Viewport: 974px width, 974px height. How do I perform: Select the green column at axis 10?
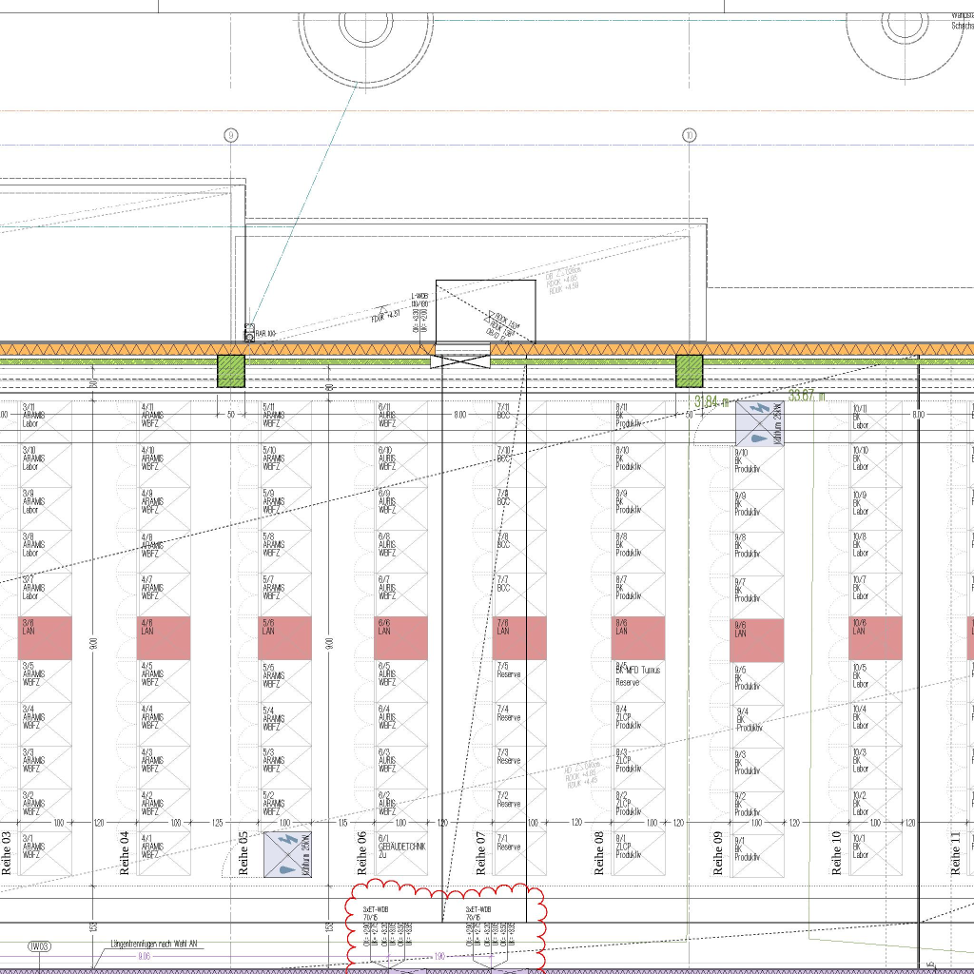pyautogui.click(x=689, y=371)
